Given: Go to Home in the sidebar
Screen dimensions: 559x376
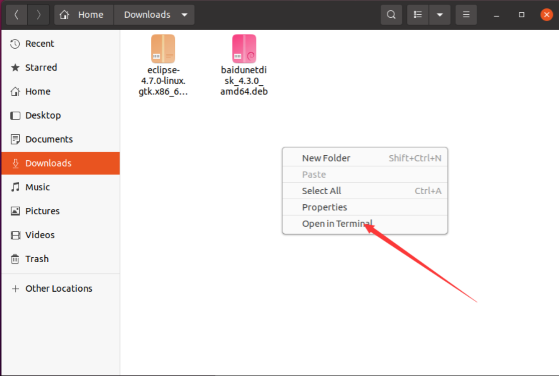Looking at the screenshot, I should (x=60, y=91).
